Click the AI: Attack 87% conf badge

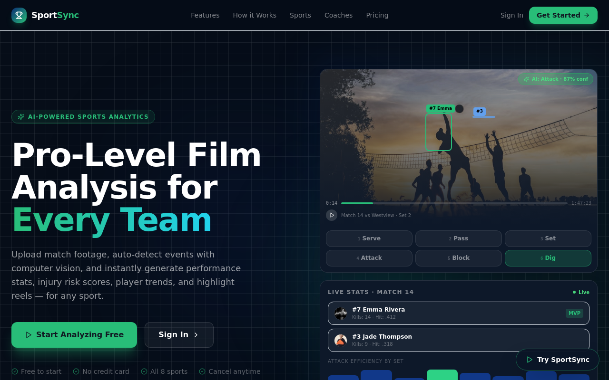556,79
